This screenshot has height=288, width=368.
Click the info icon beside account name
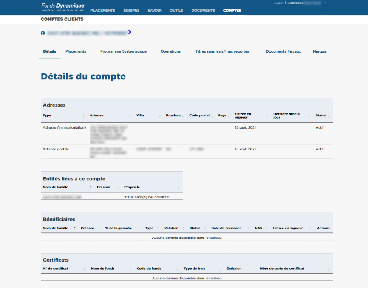(x=129, y=32)
